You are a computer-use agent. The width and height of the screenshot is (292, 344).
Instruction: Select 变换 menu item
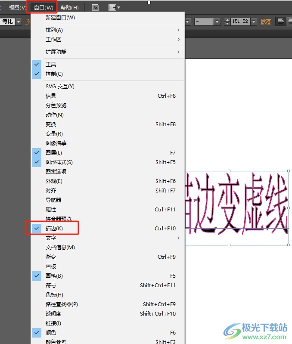coord(108,124)
